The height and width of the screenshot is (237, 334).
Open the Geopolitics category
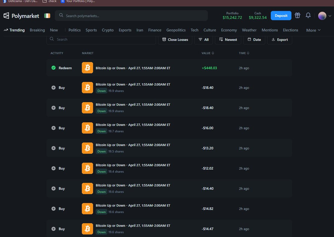tap(176, 30)
